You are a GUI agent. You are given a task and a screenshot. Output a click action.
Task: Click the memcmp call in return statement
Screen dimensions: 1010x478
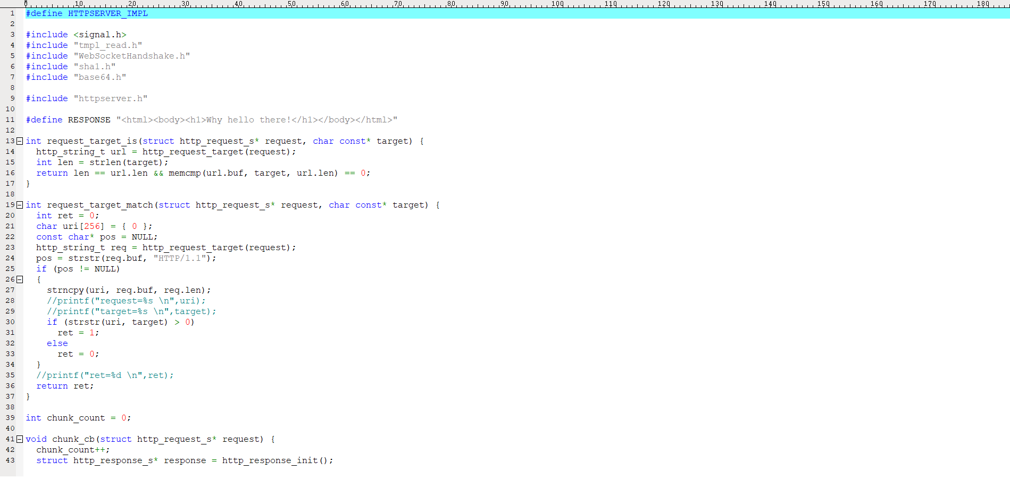(185, 173)
